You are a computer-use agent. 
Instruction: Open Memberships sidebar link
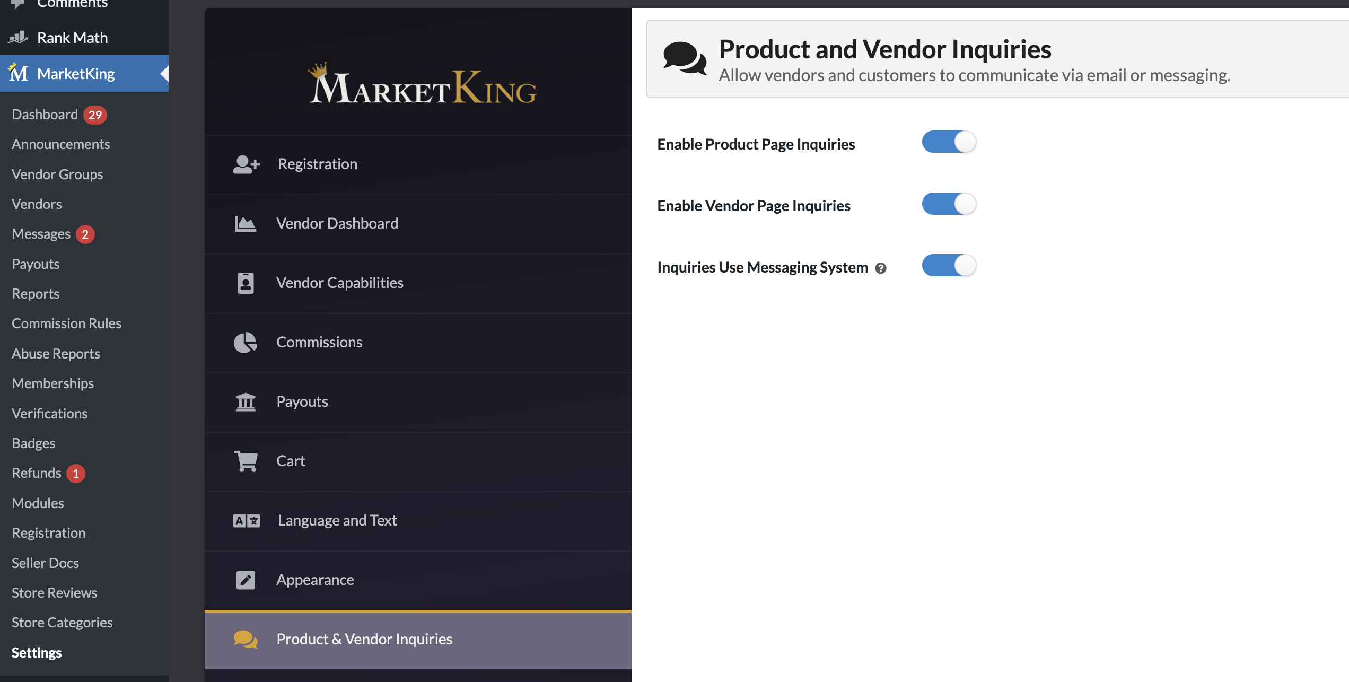click(x=52, y=383)
